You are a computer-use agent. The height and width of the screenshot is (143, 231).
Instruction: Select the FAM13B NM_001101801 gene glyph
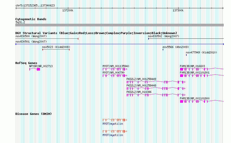[x=202, y=76]
